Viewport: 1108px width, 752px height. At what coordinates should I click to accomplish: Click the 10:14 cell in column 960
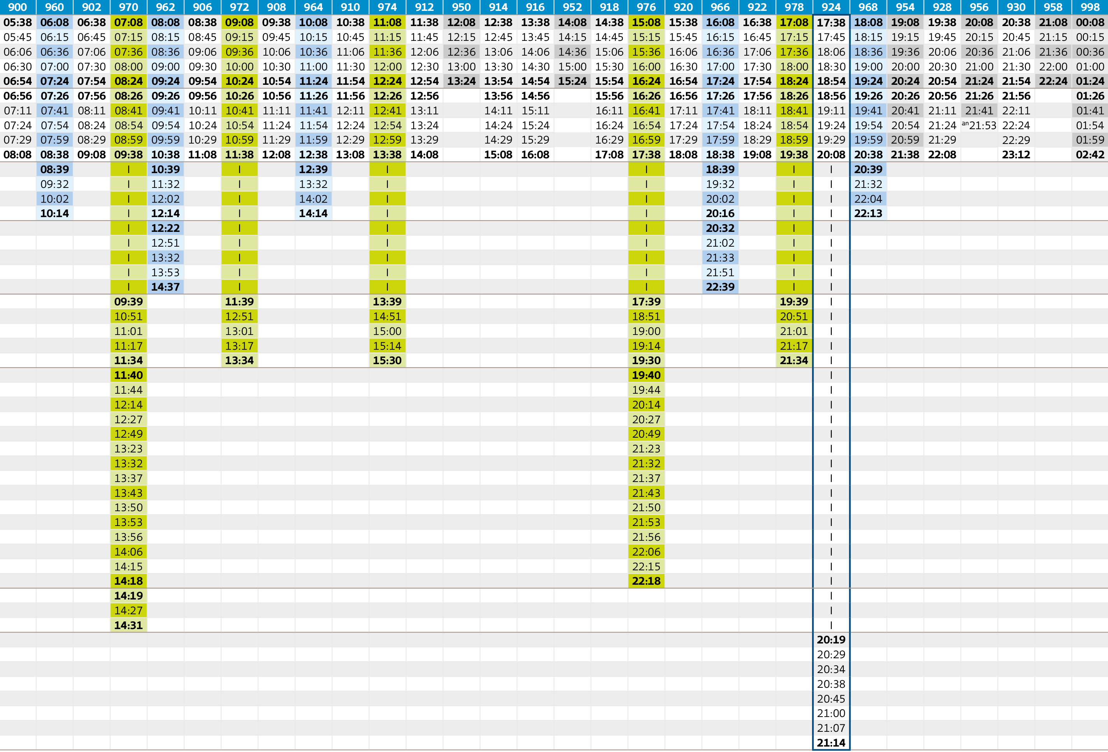tap(55, 213)
